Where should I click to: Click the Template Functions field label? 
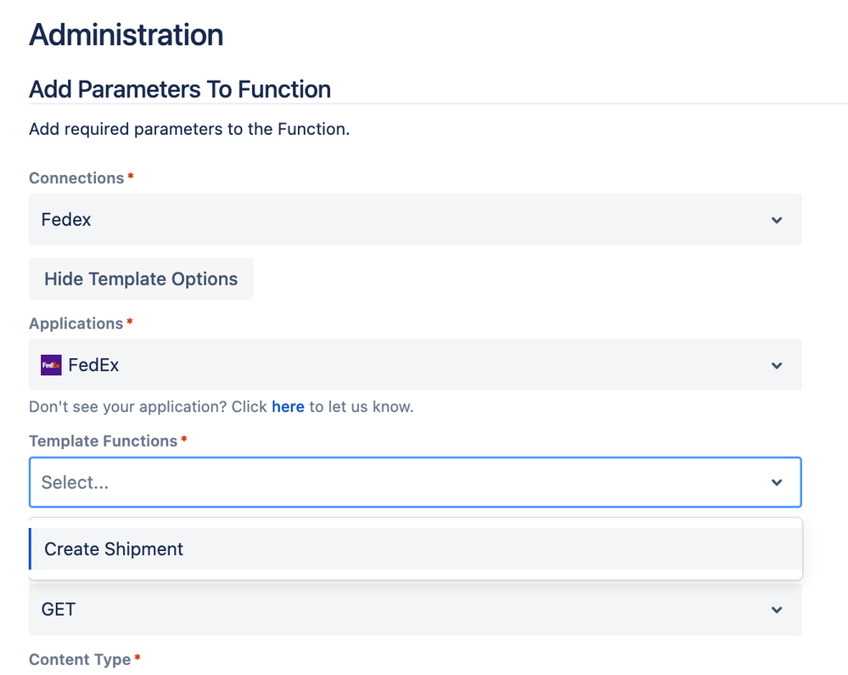[x=104, y=441]
